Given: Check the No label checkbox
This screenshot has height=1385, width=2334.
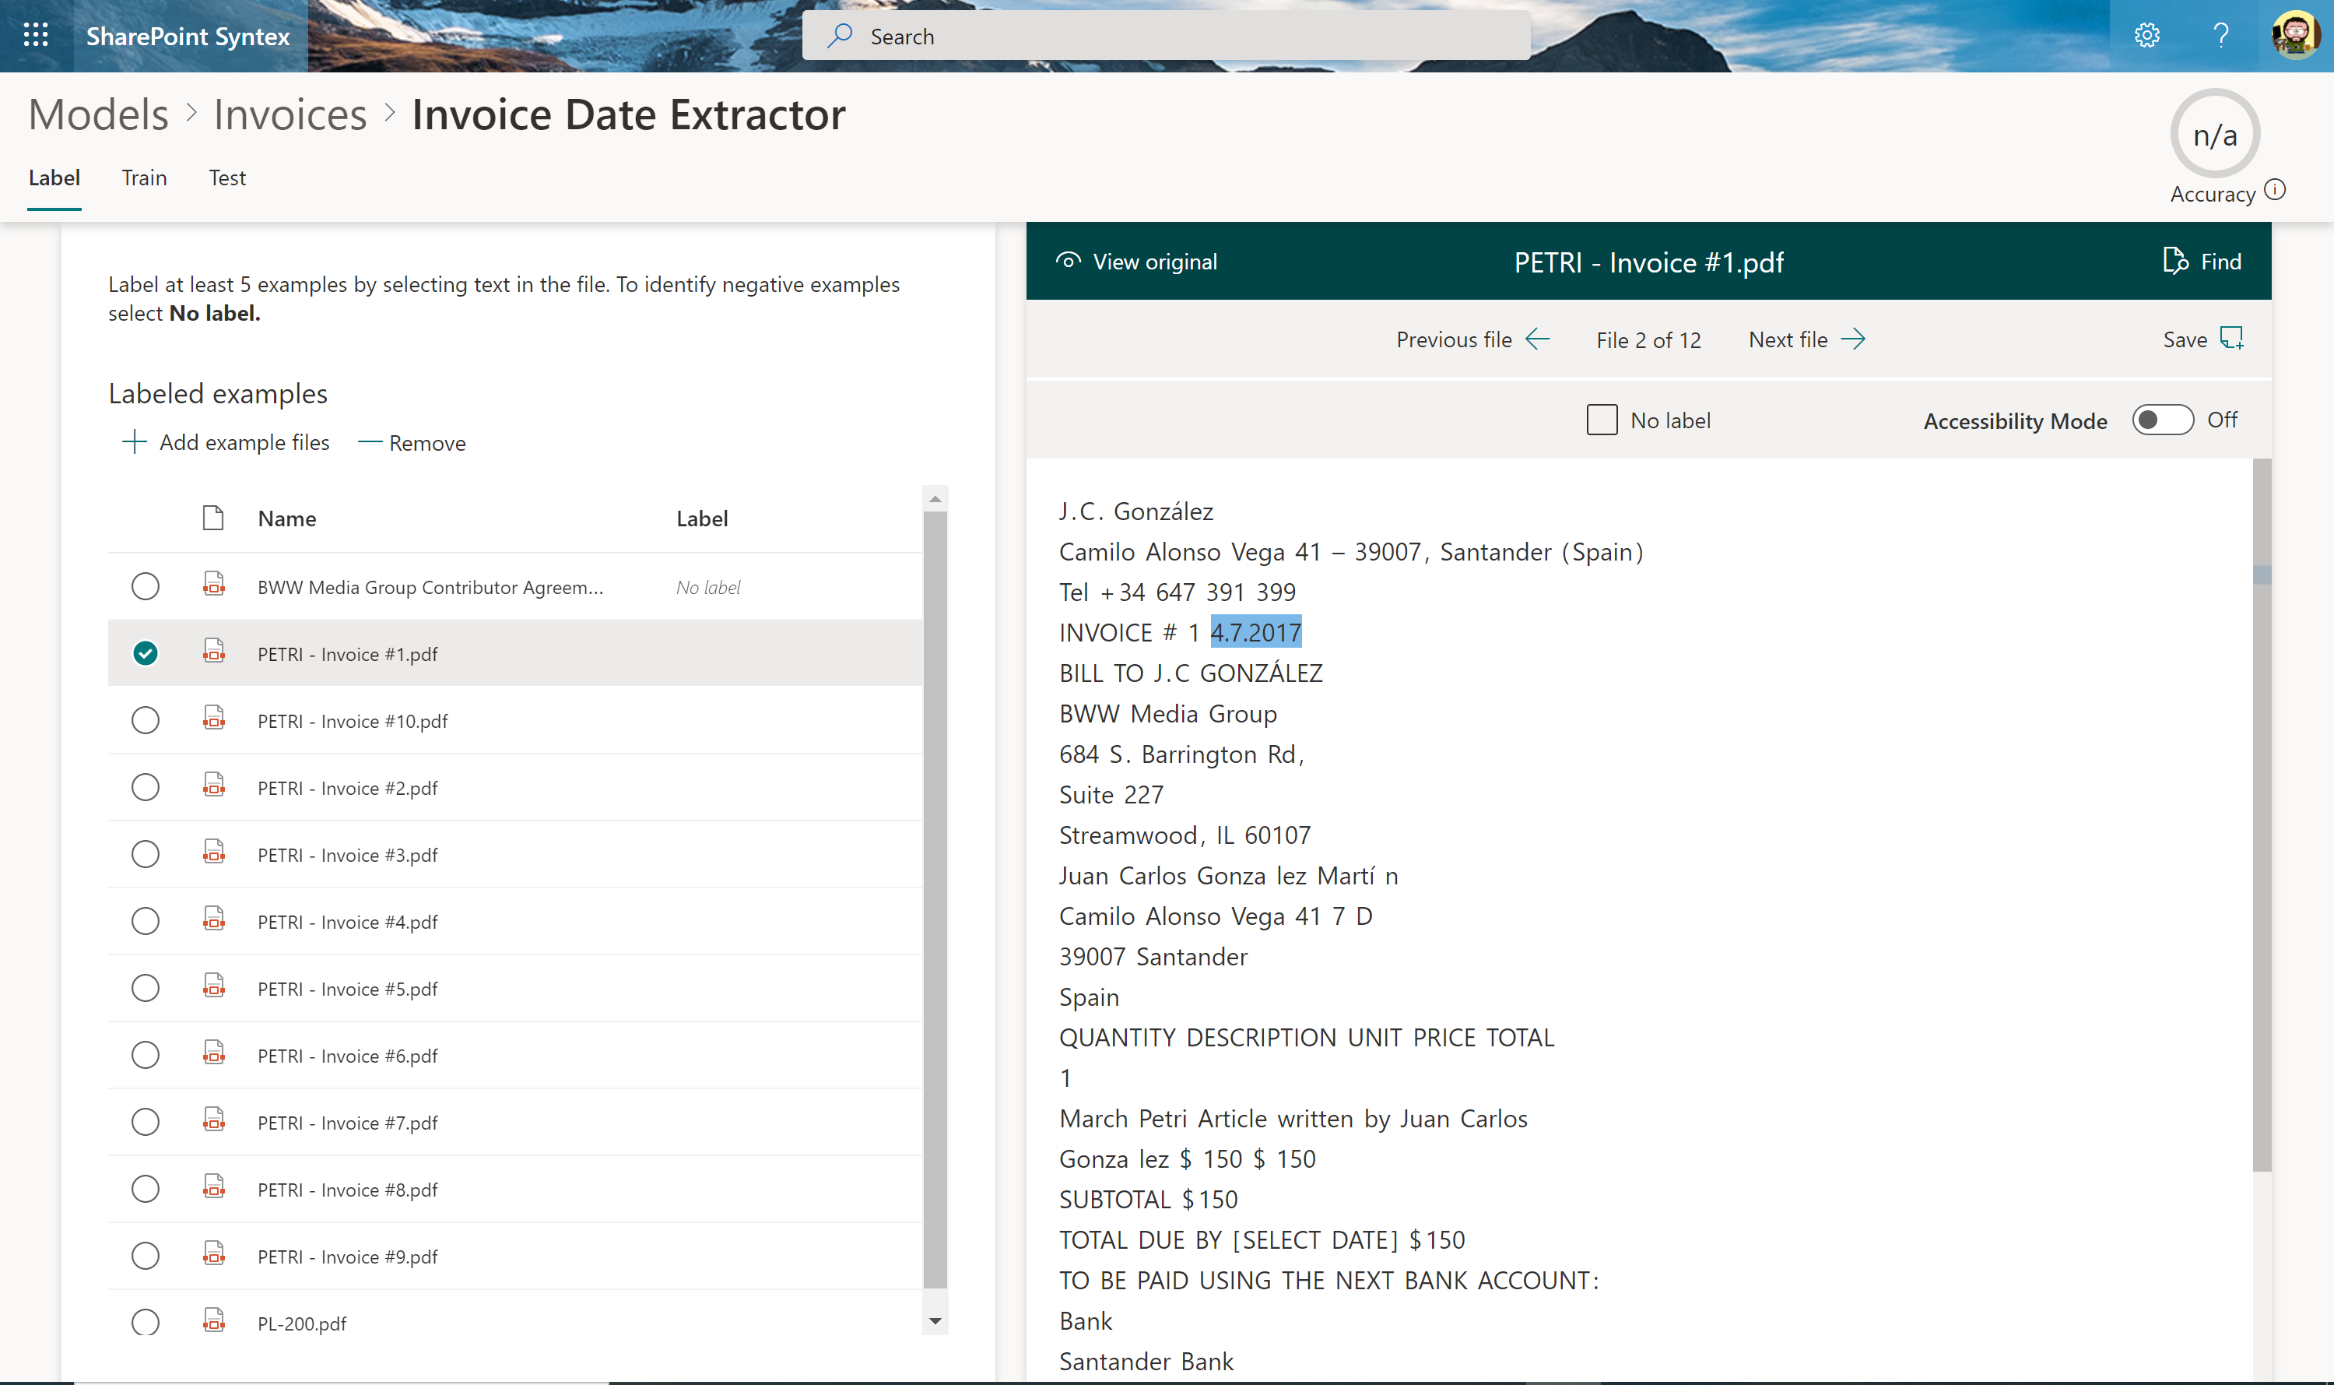Looking at the screenshot, I should (x=1602, y=420).
